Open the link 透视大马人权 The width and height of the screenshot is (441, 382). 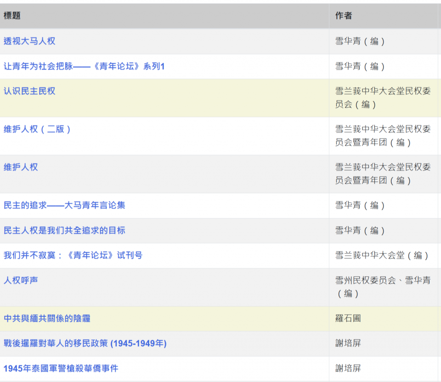point(29,41)
